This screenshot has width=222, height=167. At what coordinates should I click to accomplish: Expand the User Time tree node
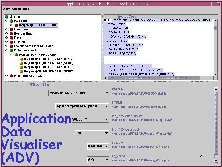point(6,29)
